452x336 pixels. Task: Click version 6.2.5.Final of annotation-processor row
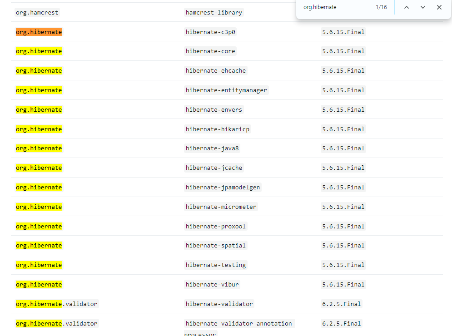(342, 323)
